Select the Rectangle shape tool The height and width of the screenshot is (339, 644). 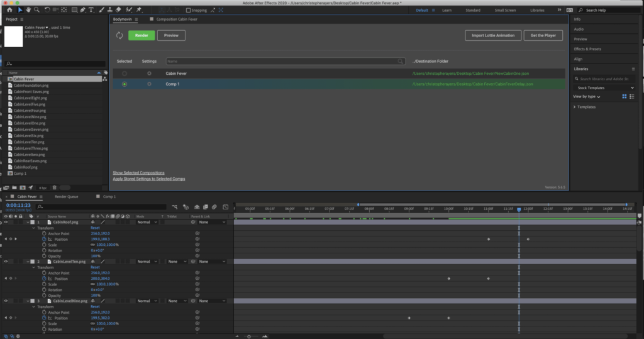(x=74, y=10)
